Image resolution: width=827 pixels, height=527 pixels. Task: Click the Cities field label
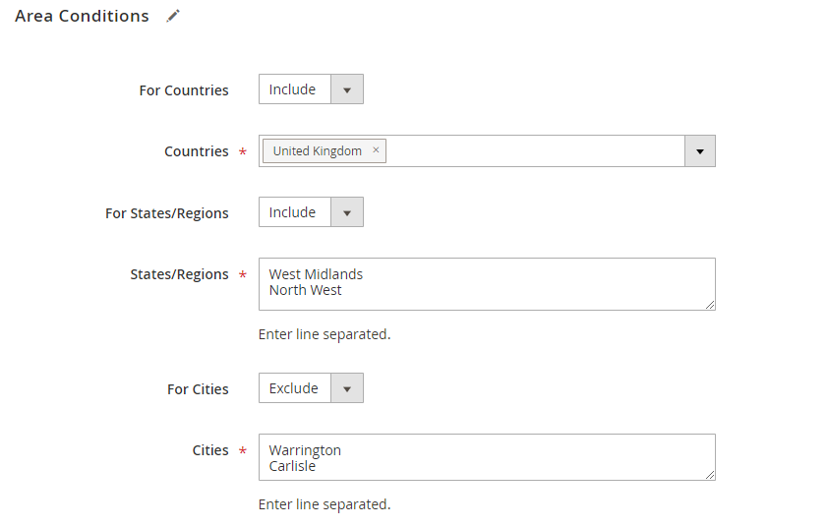210,450
